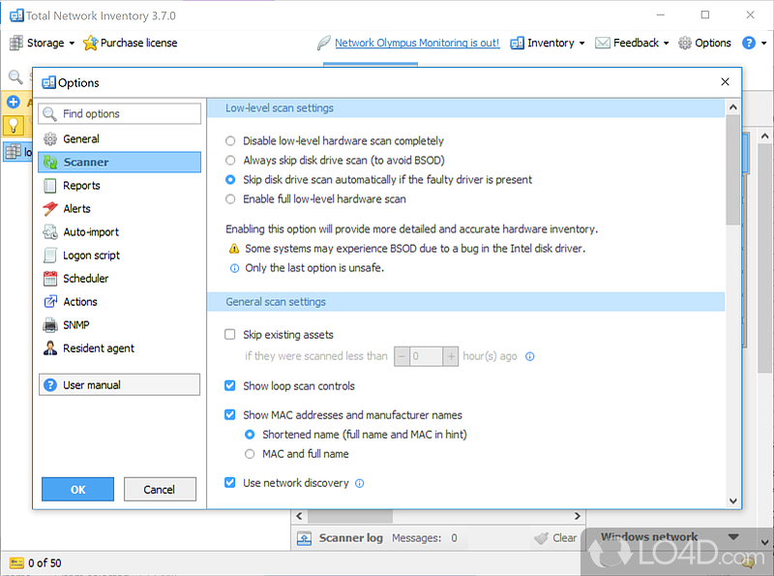Image resolution: width=774 pixels, height=576 pixels.
Task: Click the lightbulb tips icon
Action: click(14, 125)
